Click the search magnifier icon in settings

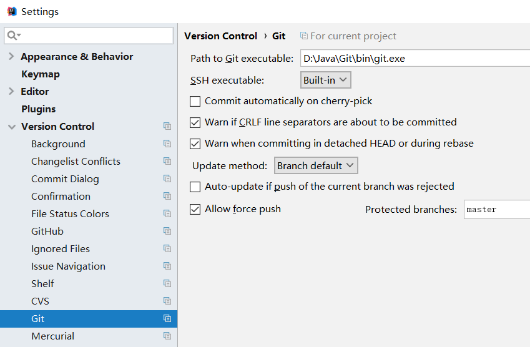click(x=14, y=35)
